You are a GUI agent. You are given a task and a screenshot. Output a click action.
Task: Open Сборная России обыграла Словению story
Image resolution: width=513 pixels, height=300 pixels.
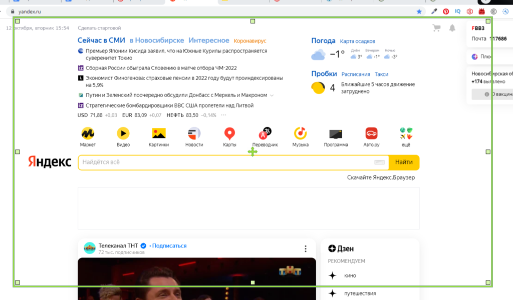(x=161, y=68)
